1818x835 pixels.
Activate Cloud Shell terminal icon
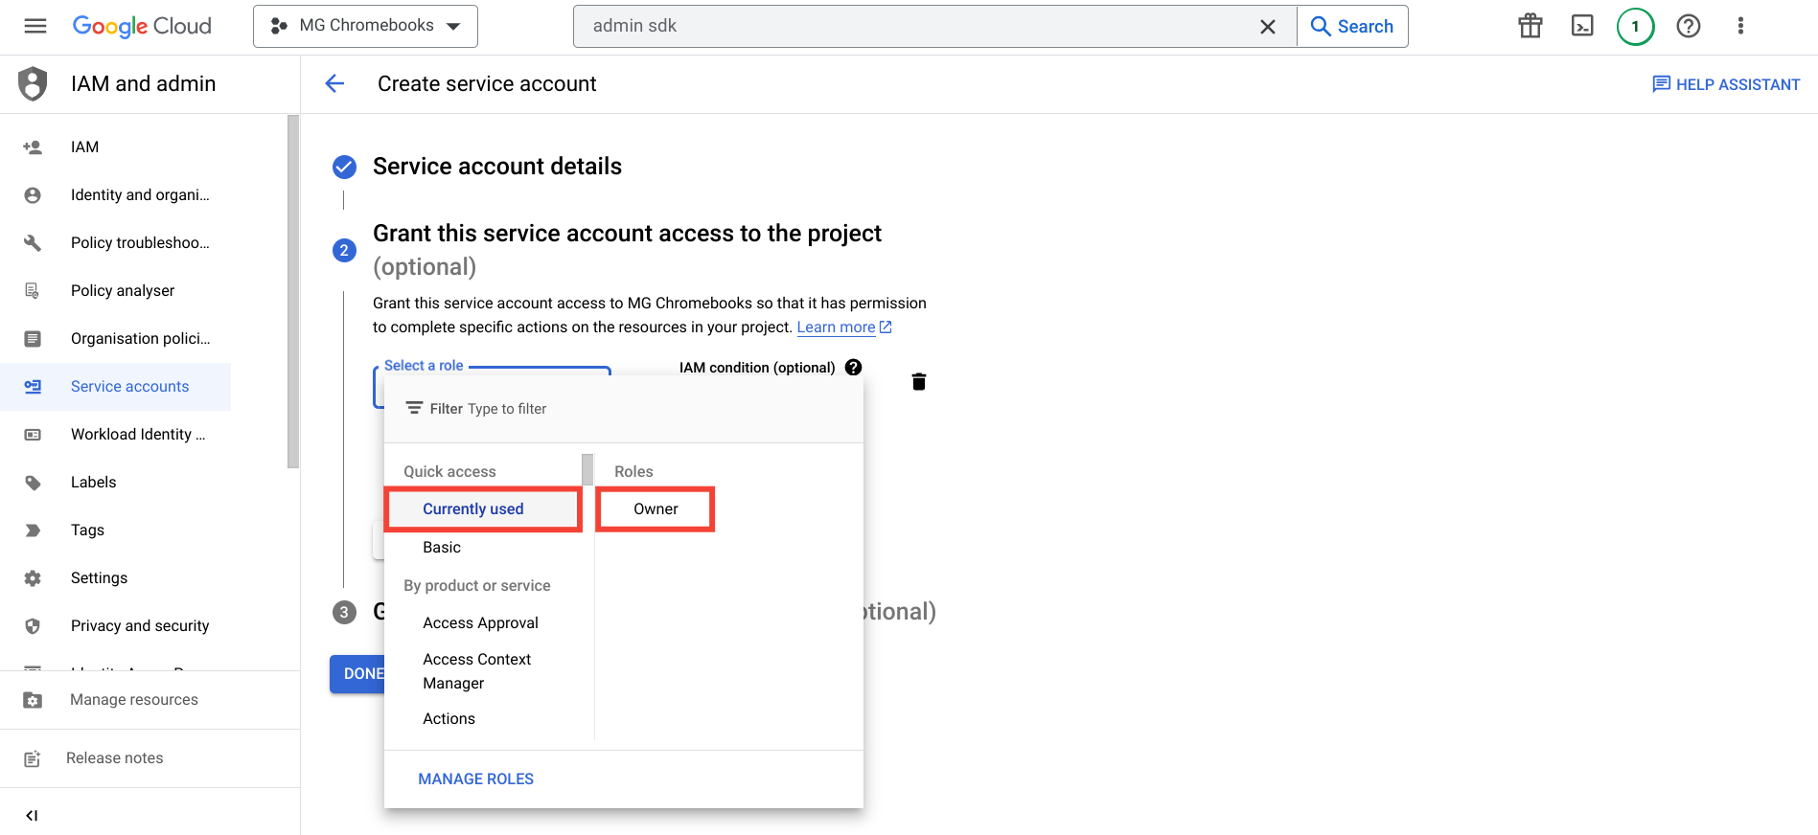(x=1582, y=26)
